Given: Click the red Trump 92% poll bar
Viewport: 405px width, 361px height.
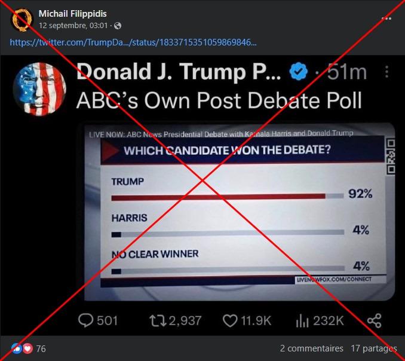Looking at the screenshot, I should click(218, 197).
